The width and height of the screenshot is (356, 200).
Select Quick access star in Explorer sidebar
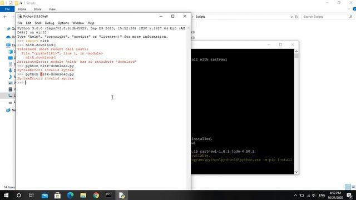pos(9,29)
